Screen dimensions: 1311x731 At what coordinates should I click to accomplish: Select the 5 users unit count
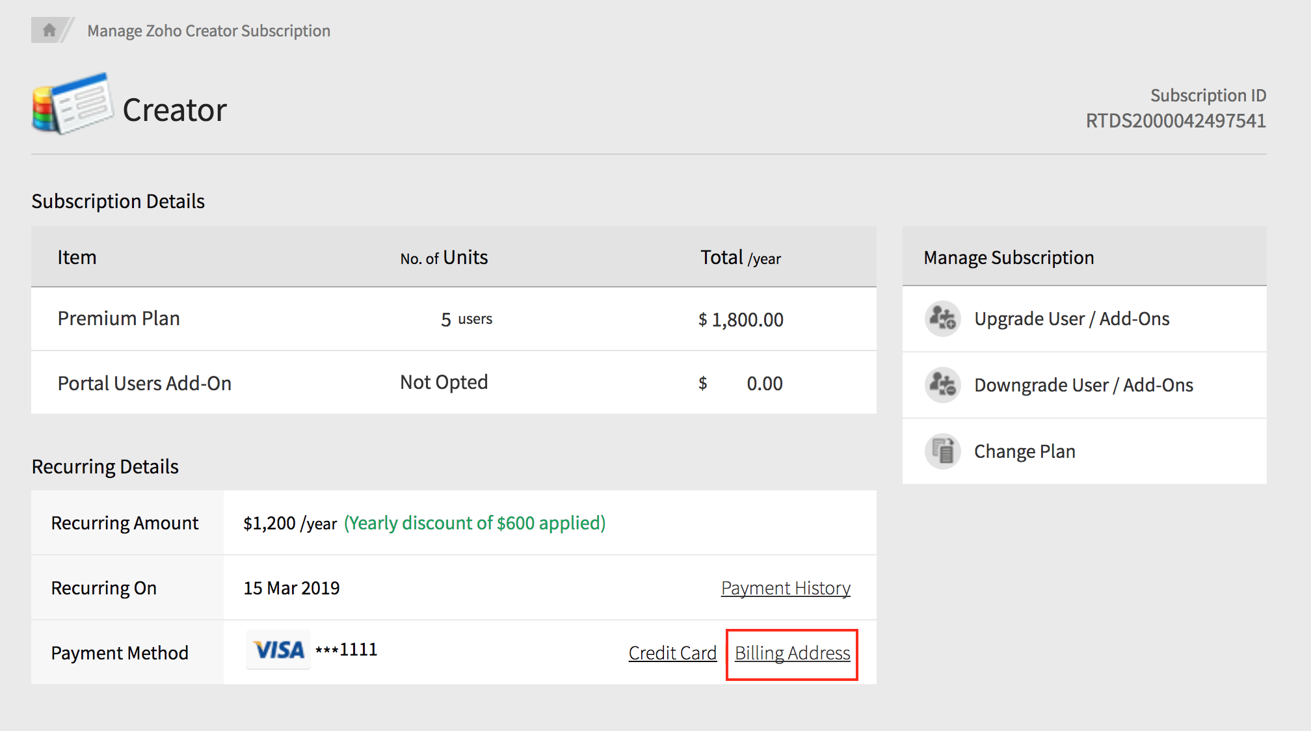(466, 319)
